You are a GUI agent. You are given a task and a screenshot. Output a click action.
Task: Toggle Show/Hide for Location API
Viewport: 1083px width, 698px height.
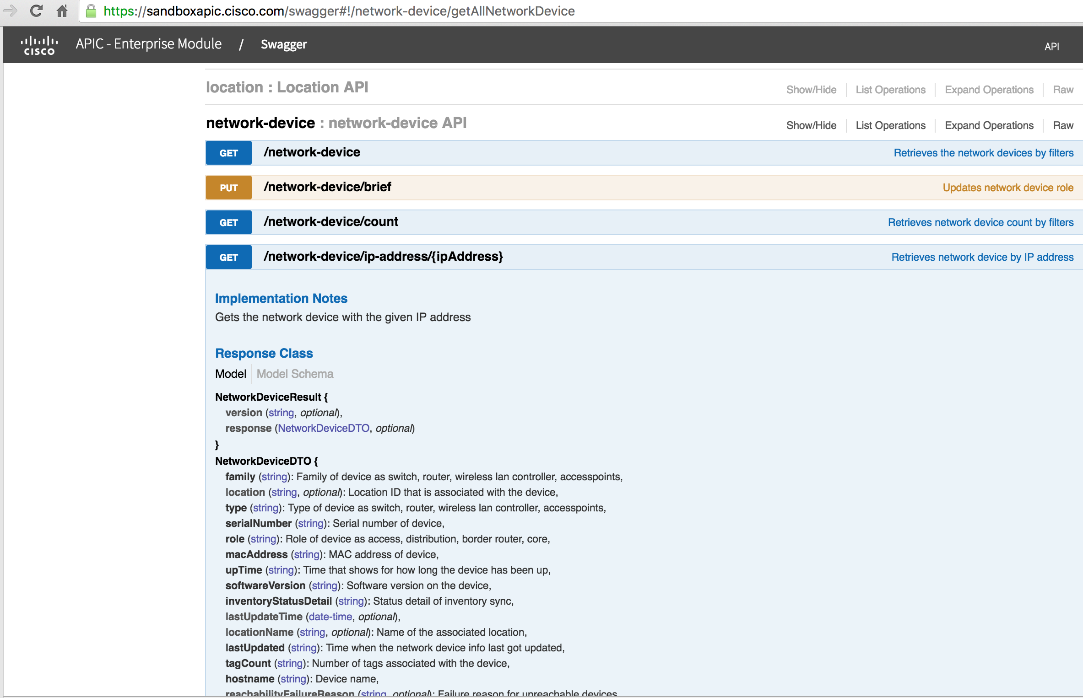(x=812, y=88)
